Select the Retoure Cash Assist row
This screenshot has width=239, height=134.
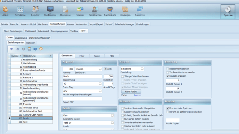tap(32, 115)
